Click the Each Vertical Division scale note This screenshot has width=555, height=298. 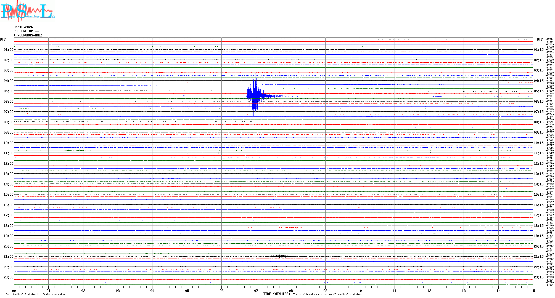click(x=35, y=294)
